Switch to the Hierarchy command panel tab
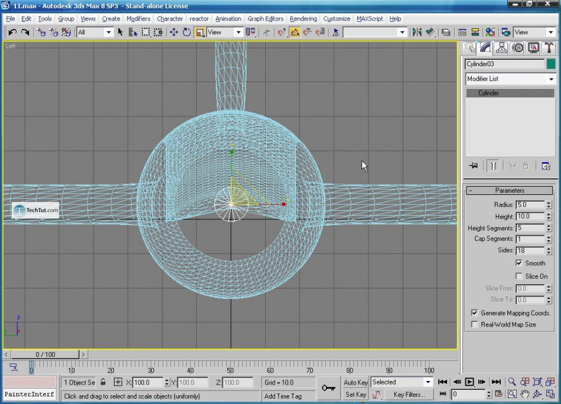This screenshot has height=404, width=561. click(x=501, y=48)
